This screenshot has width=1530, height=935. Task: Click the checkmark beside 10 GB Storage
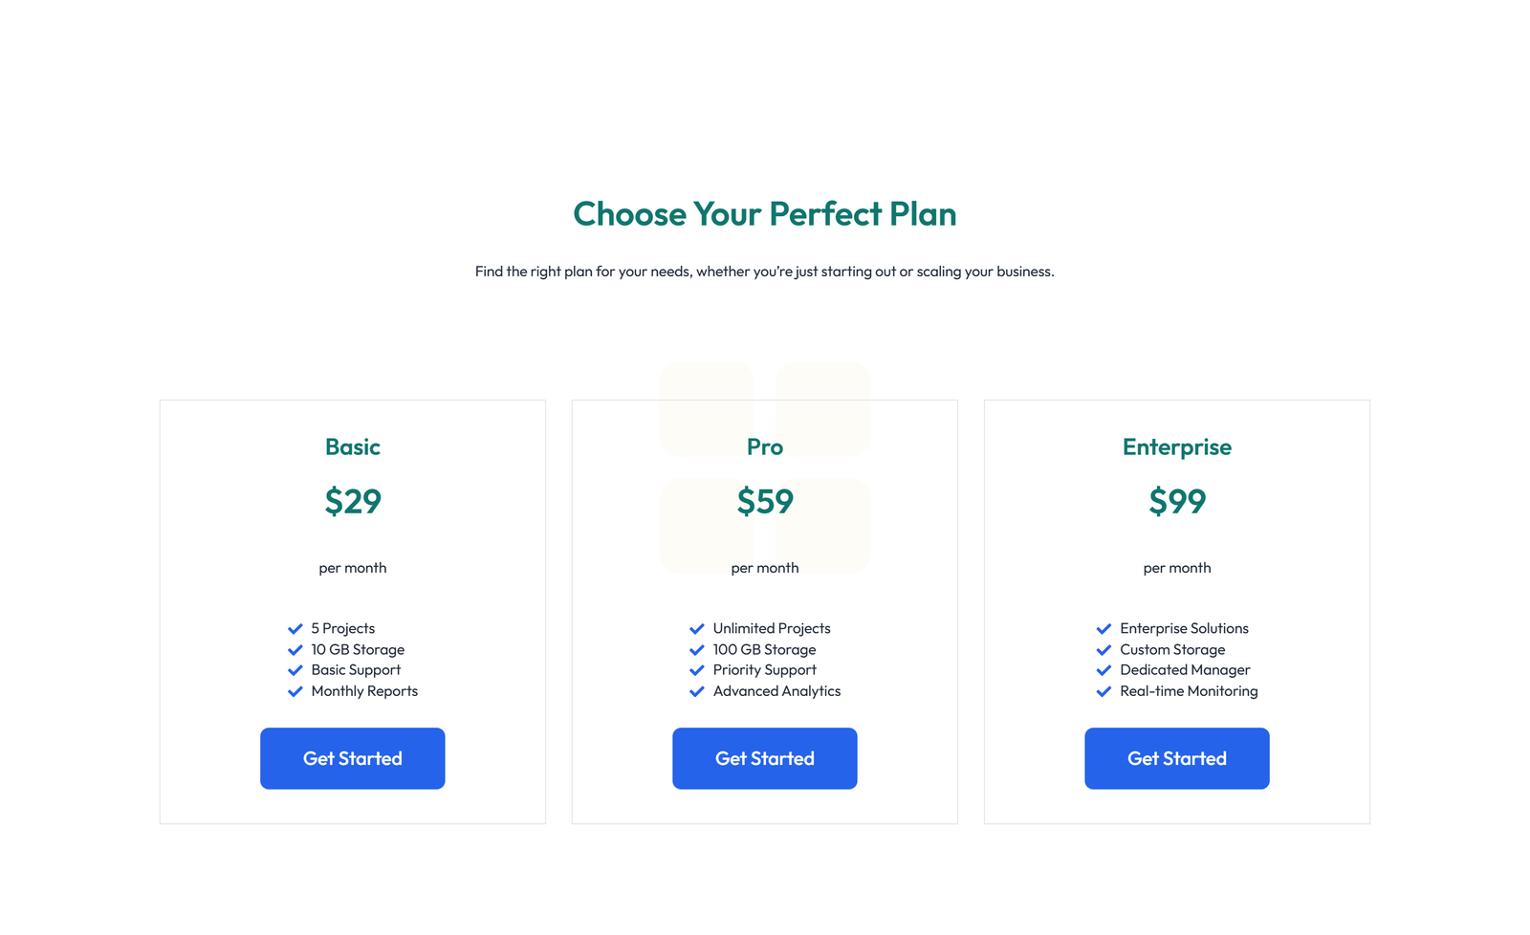tap(295, 649)
